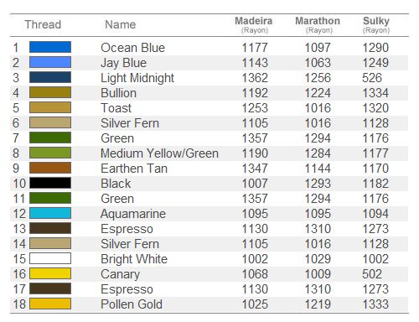Click the Earthen Tan color swatch
Viewport: 419px width, 322px height.
tap(50, 168)
